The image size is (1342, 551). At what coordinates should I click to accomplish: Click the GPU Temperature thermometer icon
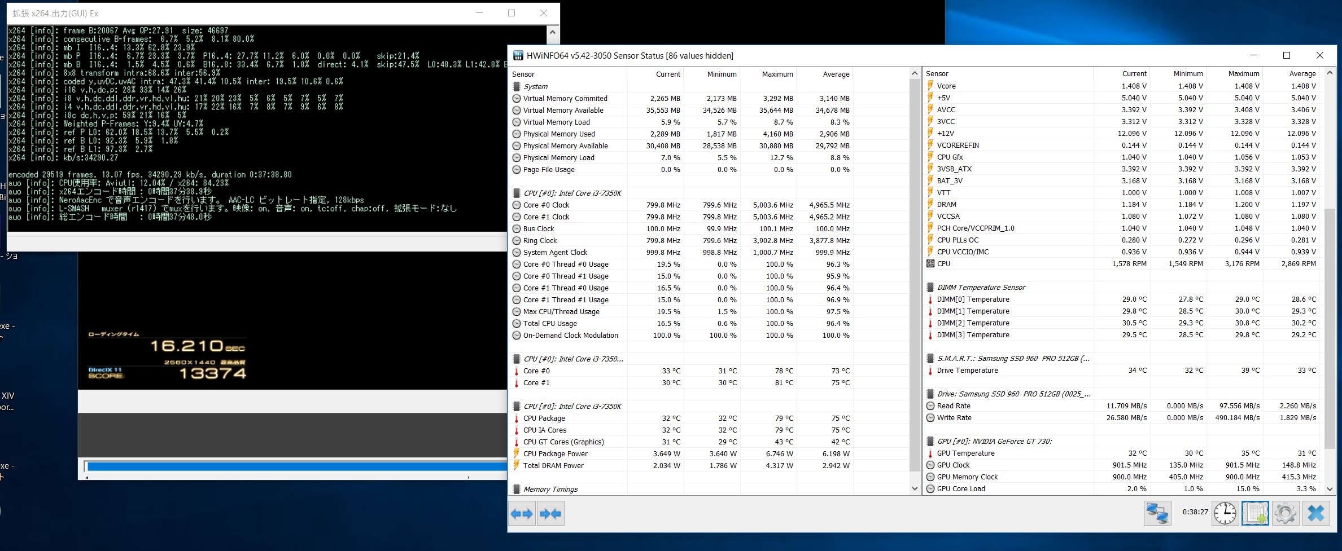[x=930, y=453]
